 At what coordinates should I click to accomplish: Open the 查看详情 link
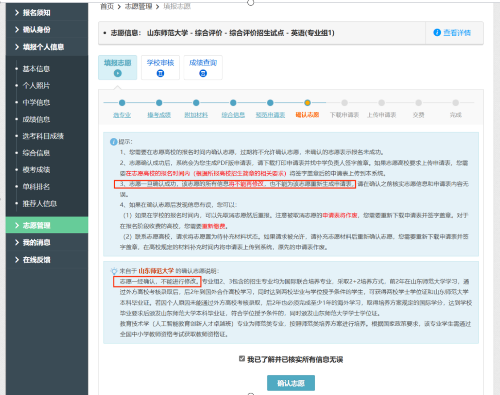(x=456, y=32)
